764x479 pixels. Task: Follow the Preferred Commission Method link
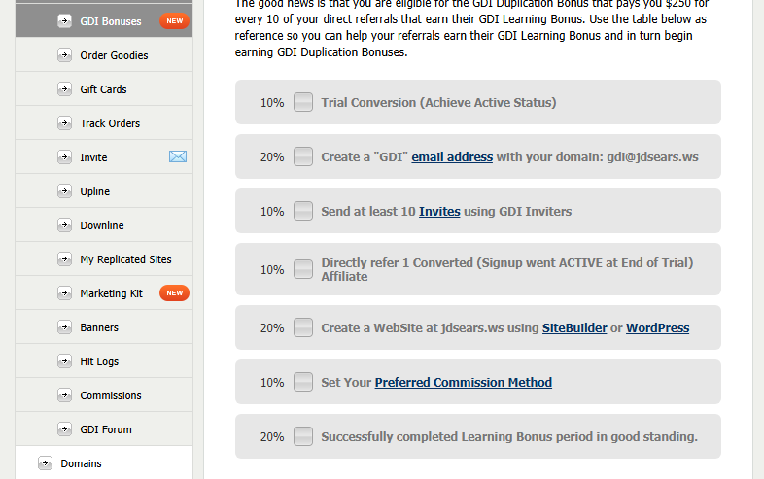click(463, 383)
